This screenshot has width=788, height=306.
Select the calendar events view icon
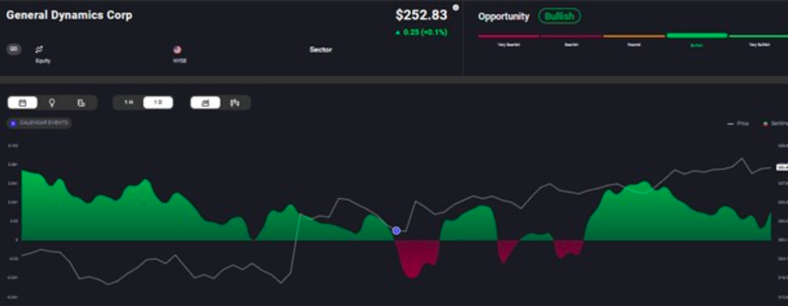tap(23, 102)
